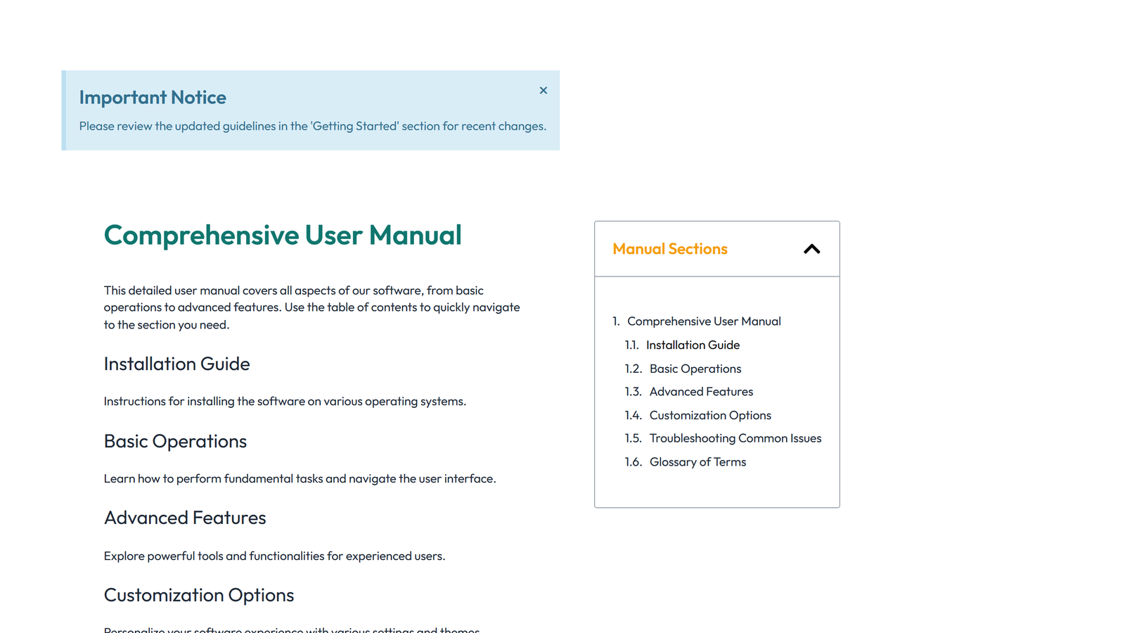This screenshot has width=1125, height=633.
Task: Click the Manual Sections title text
Action: pos(669,249)
